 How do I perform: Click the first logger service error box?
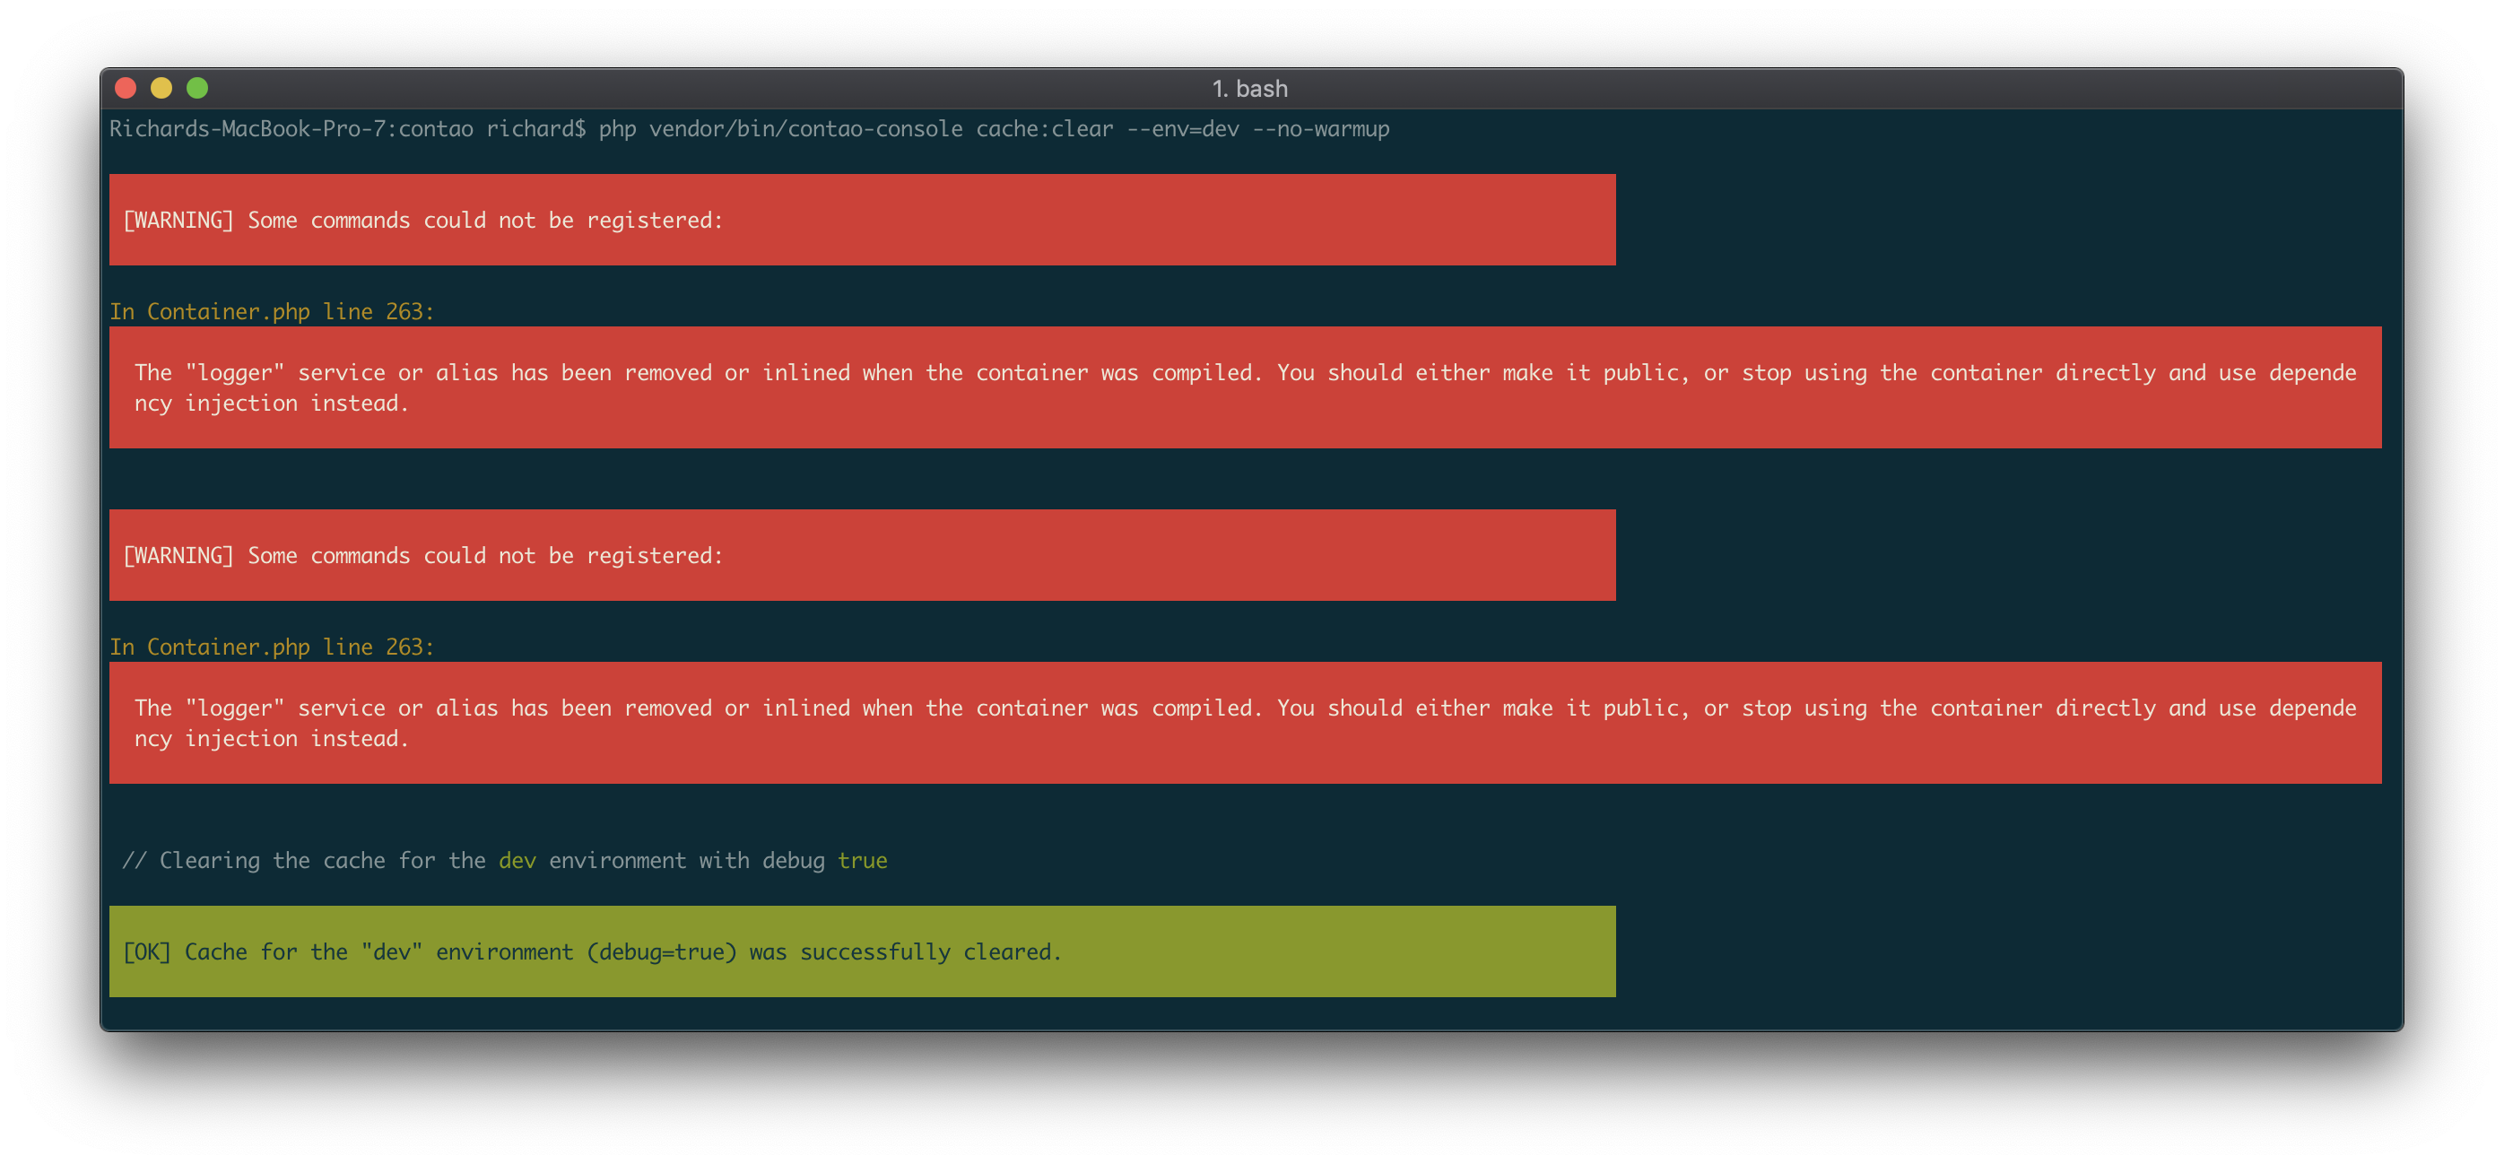(x=1244, y=387)
